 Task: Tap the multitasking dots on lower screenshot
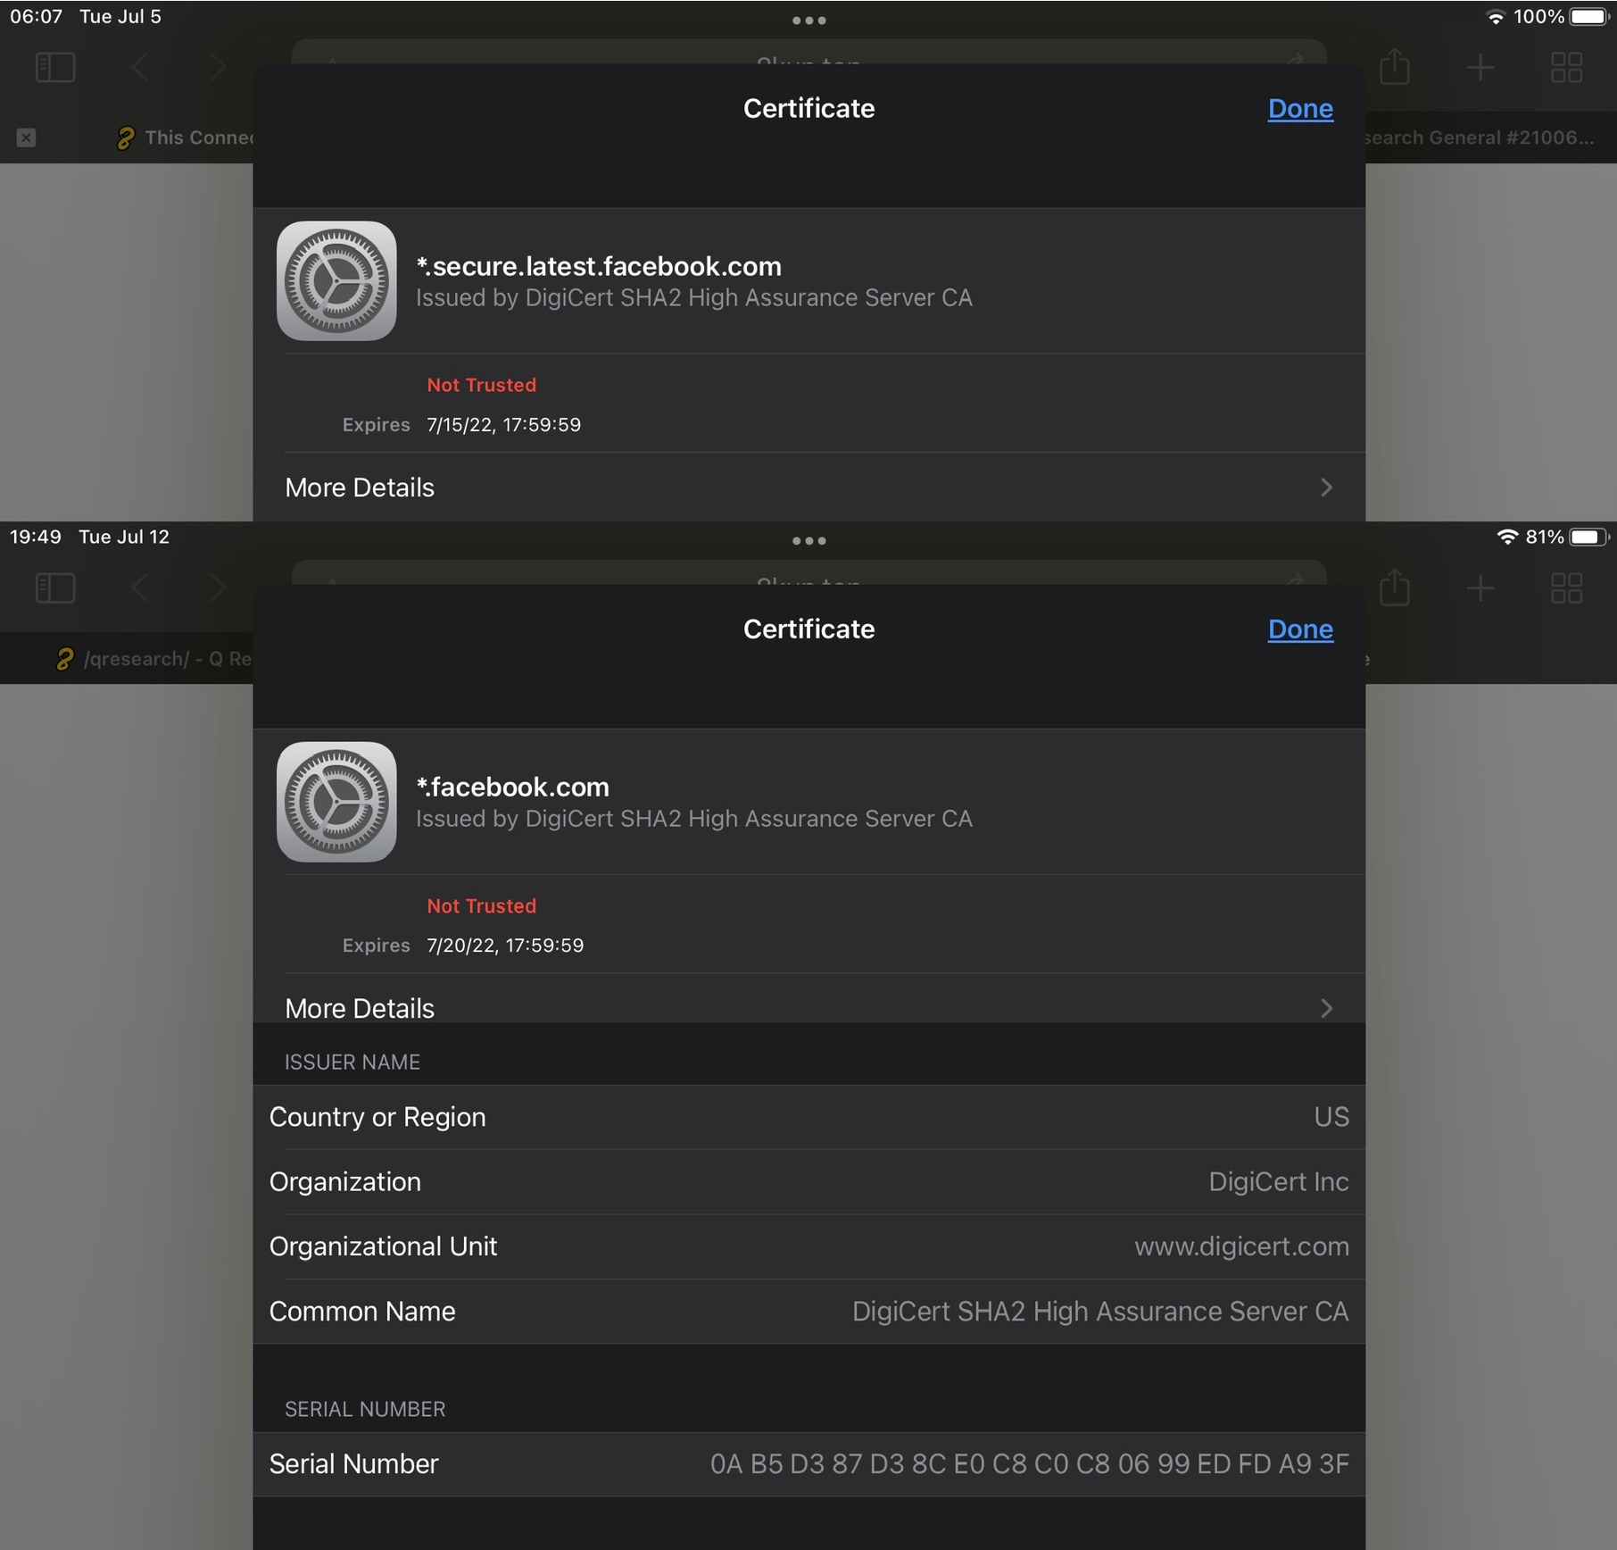click(x=808, y=541)
